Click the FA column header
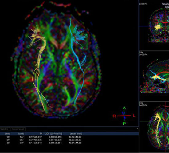This screenshot has width=169, height=153. [x=41, y=134]
